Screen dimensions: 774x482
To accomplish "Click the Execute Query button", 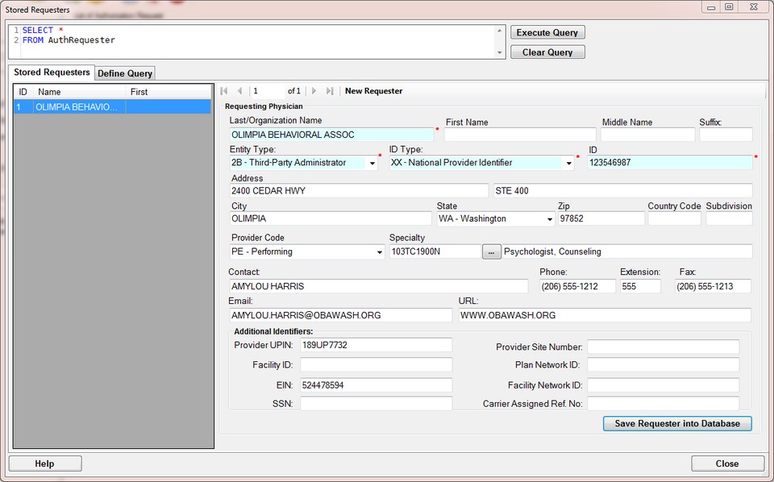I will coord(547,32).
